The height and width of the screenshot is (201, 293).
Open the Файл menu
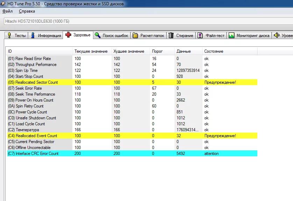7,11
